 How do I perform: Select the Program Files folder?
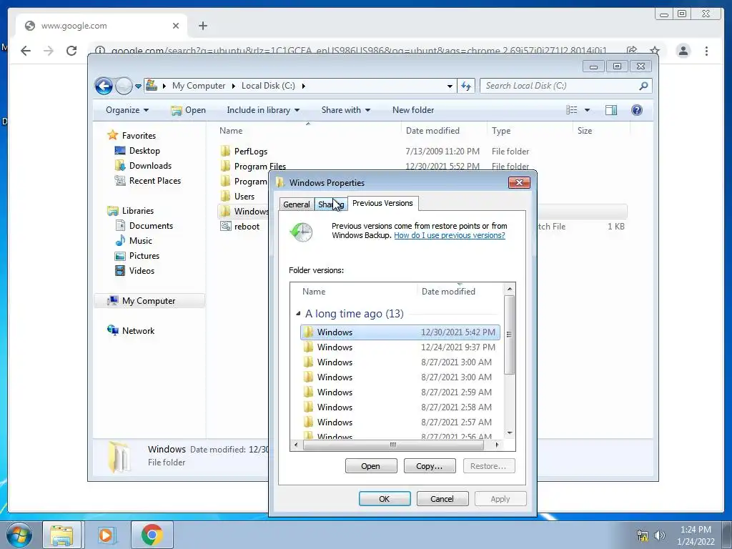tap(260, 166)
